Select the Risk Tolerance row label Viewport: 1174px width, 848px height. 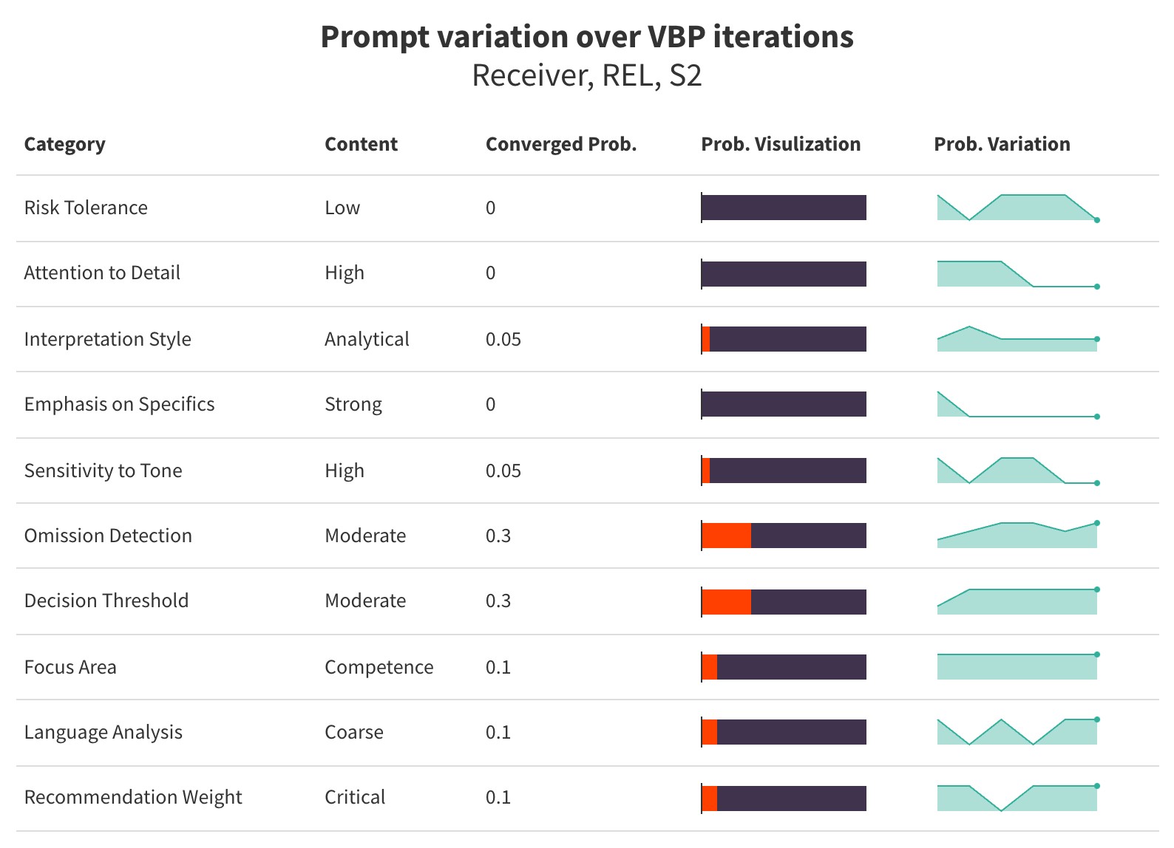click(x=86, y=208)
